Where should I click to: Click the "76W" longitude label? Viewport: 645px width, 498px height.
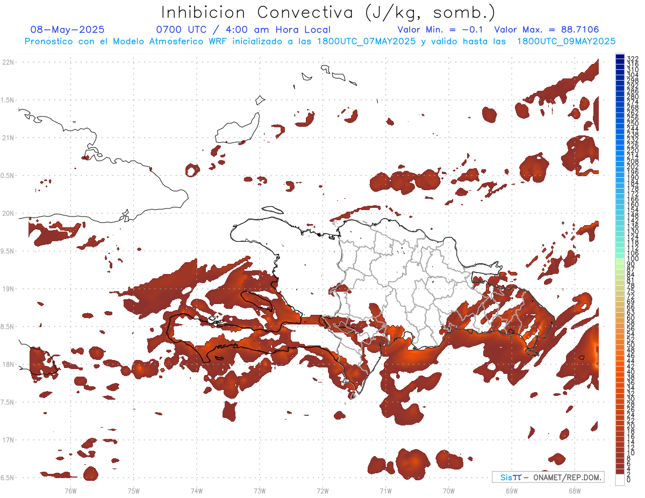click(70, 490)
